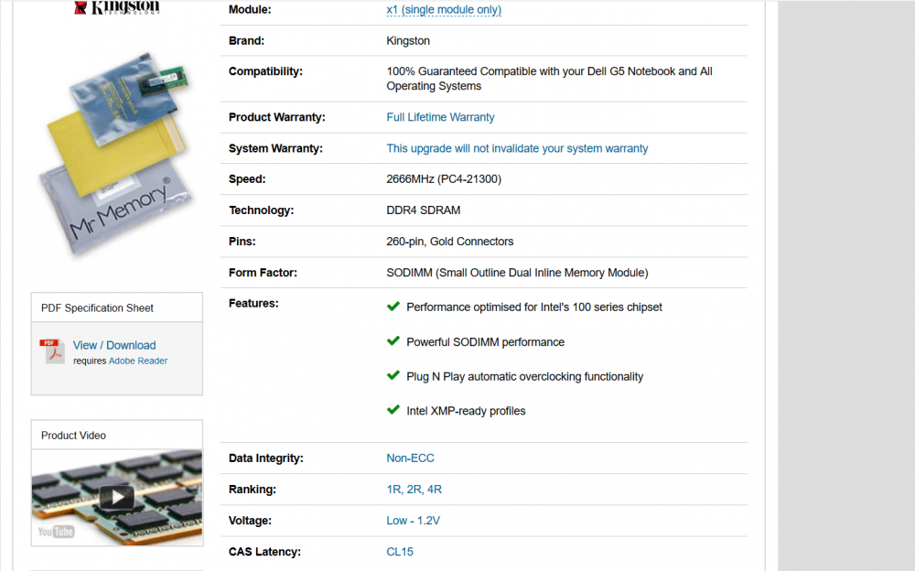Click the Kingston logo
This screenshot has height=571, width=915.
tap(116, 7)
